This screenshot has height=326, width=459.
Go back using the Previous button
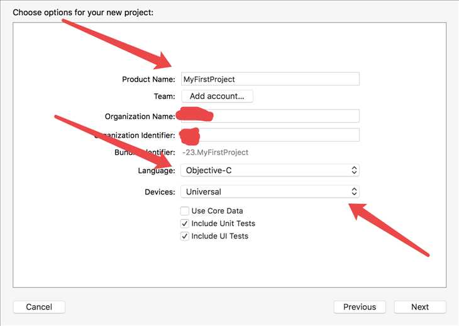tap(360, 307)
